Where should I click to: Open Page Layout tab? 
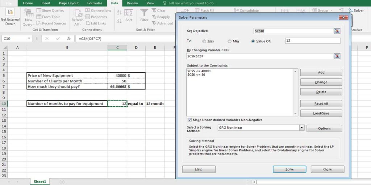click(x=68, y=3)
